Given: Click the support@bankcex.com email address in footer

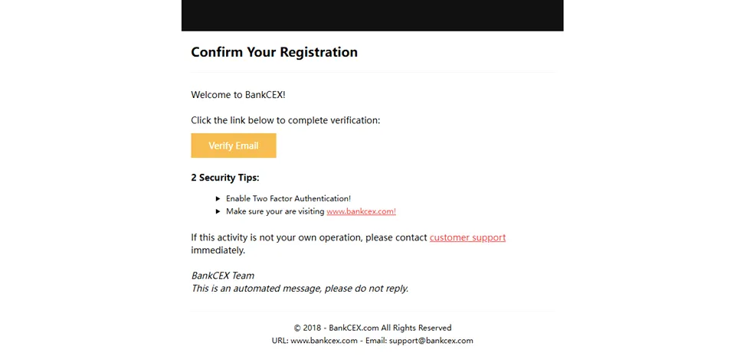Looking at the screenshot, I should point(431,341).
